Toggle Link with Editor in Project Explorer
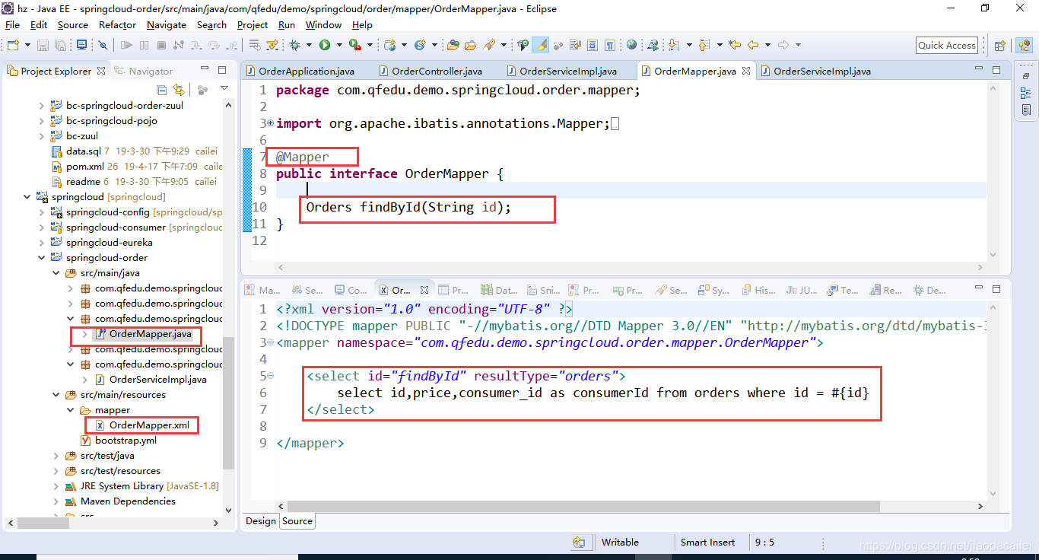 [x=179, y=89]
